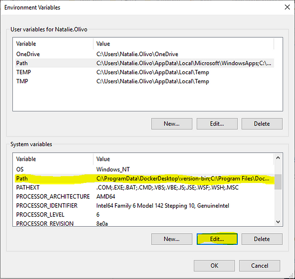295x279 pixels.
Task: Click the Windows_NT value cell
Action: coord(113,169)
